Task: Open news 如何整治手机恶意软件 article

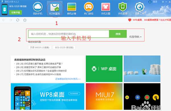Action: tap(41, 71)
